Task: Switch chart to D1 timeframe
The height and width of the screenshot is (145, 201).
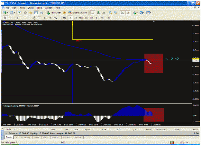Action: [x=97, y=18]
